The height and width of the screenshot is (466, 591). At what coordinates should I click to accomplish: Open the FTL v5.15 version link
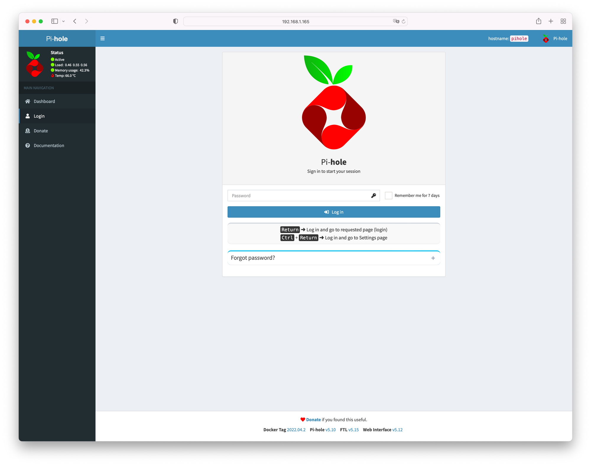coord(353,430)
